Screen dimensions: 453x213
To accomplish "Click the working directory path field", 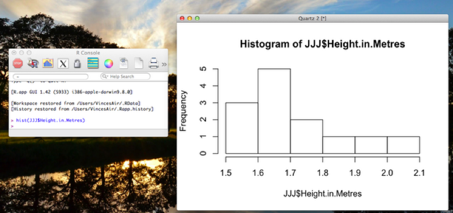I will pos(50,77).
